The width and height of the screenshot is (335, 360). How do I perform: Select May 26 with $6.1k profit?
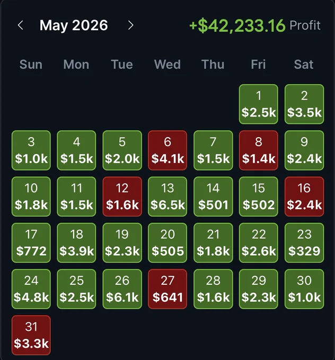(122, 289)
